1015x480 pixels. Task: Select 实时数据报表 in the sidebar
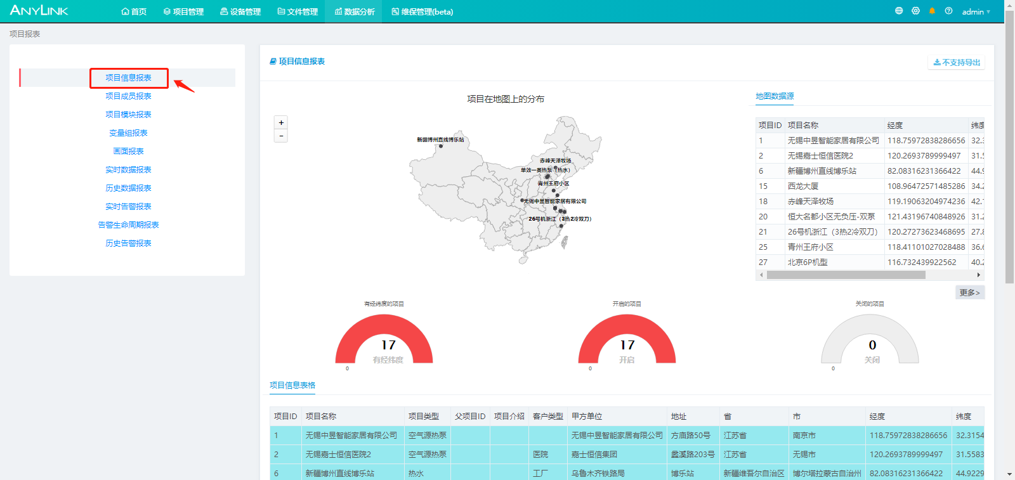[x=128, y=169]
